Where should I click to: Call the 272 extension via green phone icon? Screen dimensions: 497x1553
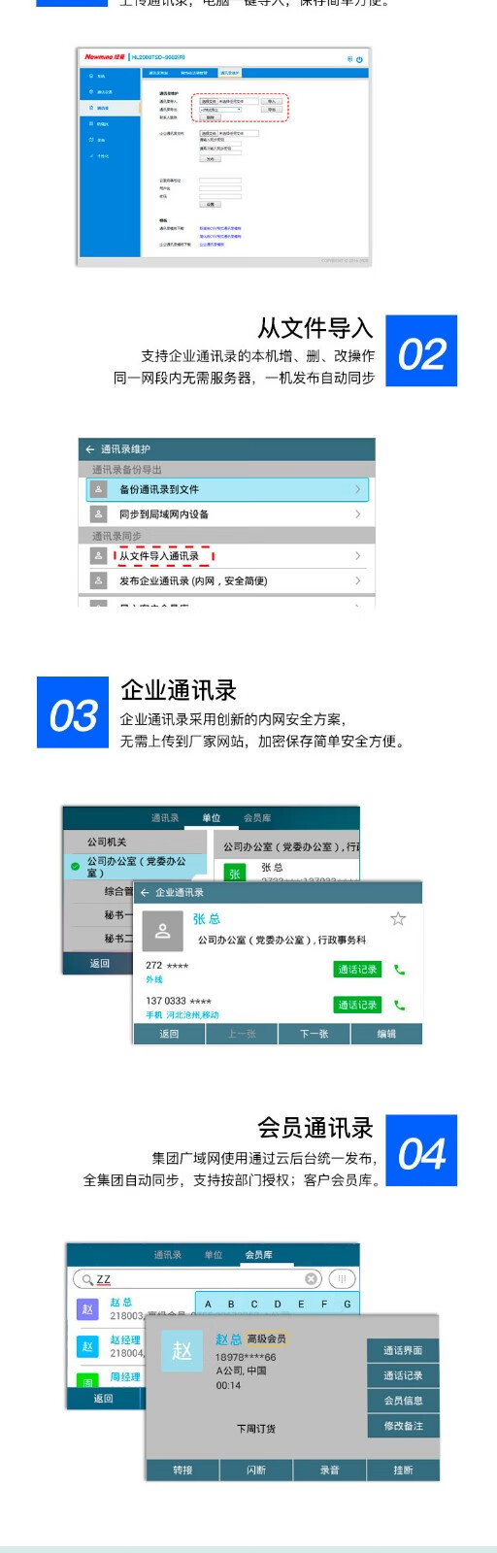click(399, 970)
